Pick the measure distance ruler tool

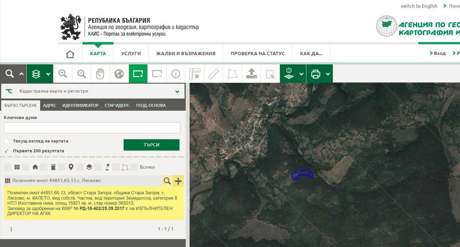[213, 74]
